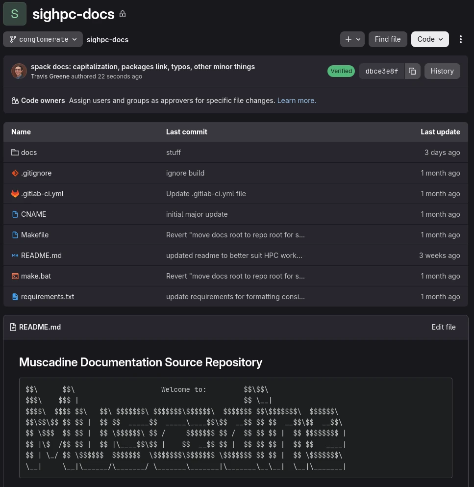This screenshot has width=474, height=487.
Task: Open the Makefile
Action: 35,235
